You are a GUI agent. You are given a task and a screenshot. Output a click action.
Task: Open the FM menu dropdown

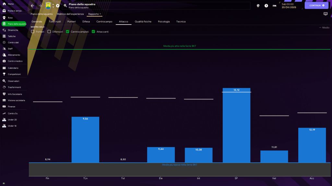(275, 6)
